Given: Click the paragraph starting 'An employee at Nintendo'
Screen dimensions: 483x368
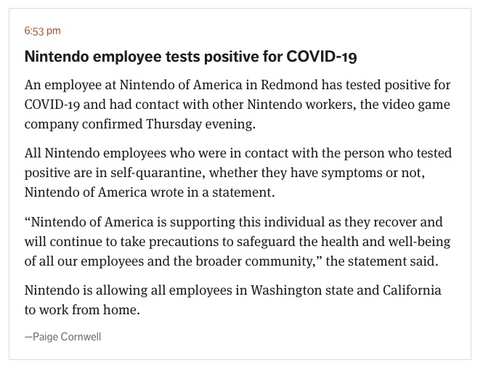Looking at the screenshot, I should click(x=238, y=105).
